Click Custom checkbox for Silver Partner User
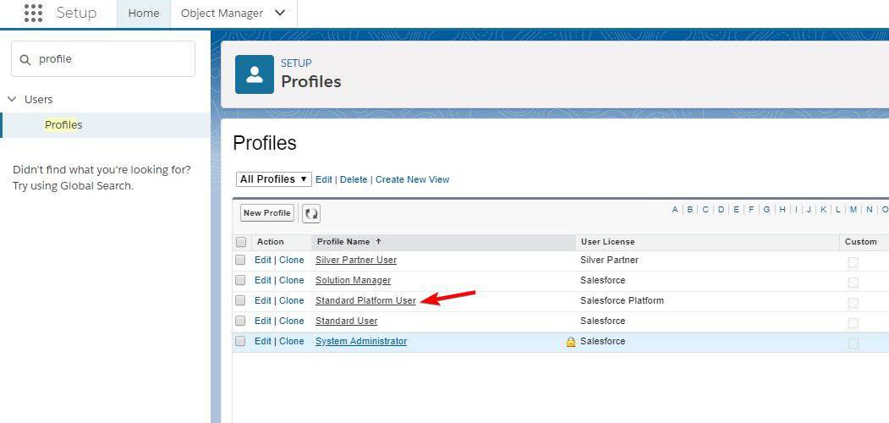This screenshot has height=423, width=889. tap(853, 262)
